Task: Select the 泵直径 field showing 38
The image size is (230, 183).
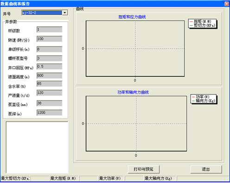Action: point(50,103)
